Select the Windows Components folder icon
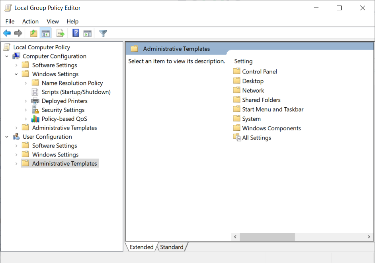Viewport: 375px width, 263px height. click(237, 128)
